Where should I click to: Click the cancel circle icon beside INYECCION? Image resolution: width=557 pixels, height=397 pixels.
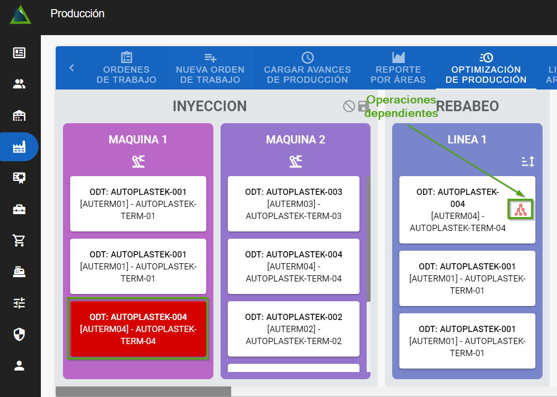(349, 106)
